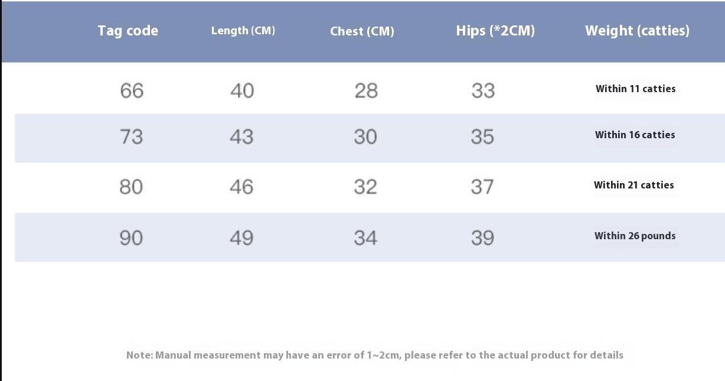
Task: Click the "Within 26 pounds" weight cell
Action: pyautogui.click(x=635, y=236)
